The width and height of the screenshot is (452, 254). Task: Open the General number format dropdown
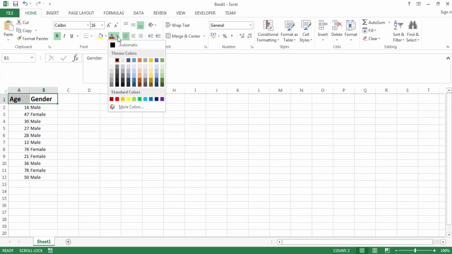pos(251,25)
